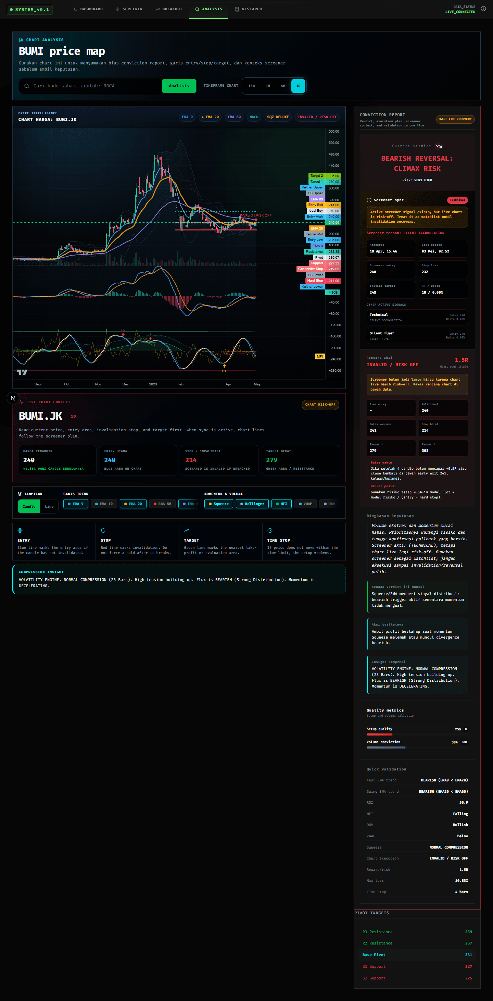The image size is (493, 1001).
Task: Click the MFI label on the chart axis
Action: [319, 356]
